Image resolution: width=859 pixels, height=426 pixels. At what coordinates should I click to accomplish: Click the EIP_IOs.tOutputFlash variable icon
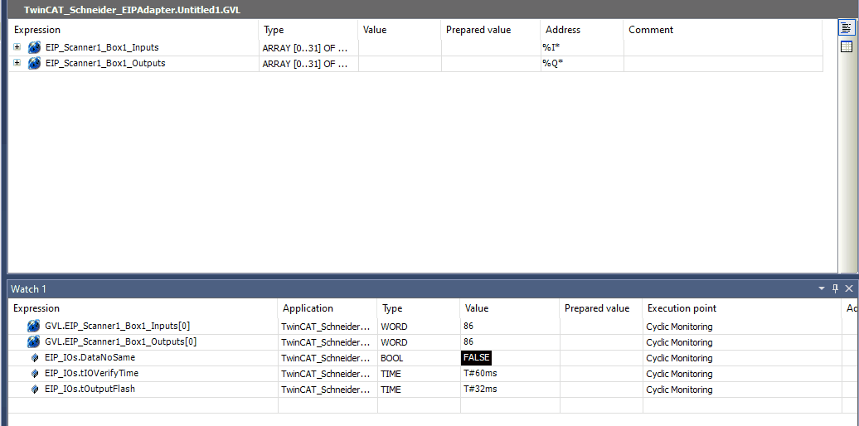pos(35,390)
